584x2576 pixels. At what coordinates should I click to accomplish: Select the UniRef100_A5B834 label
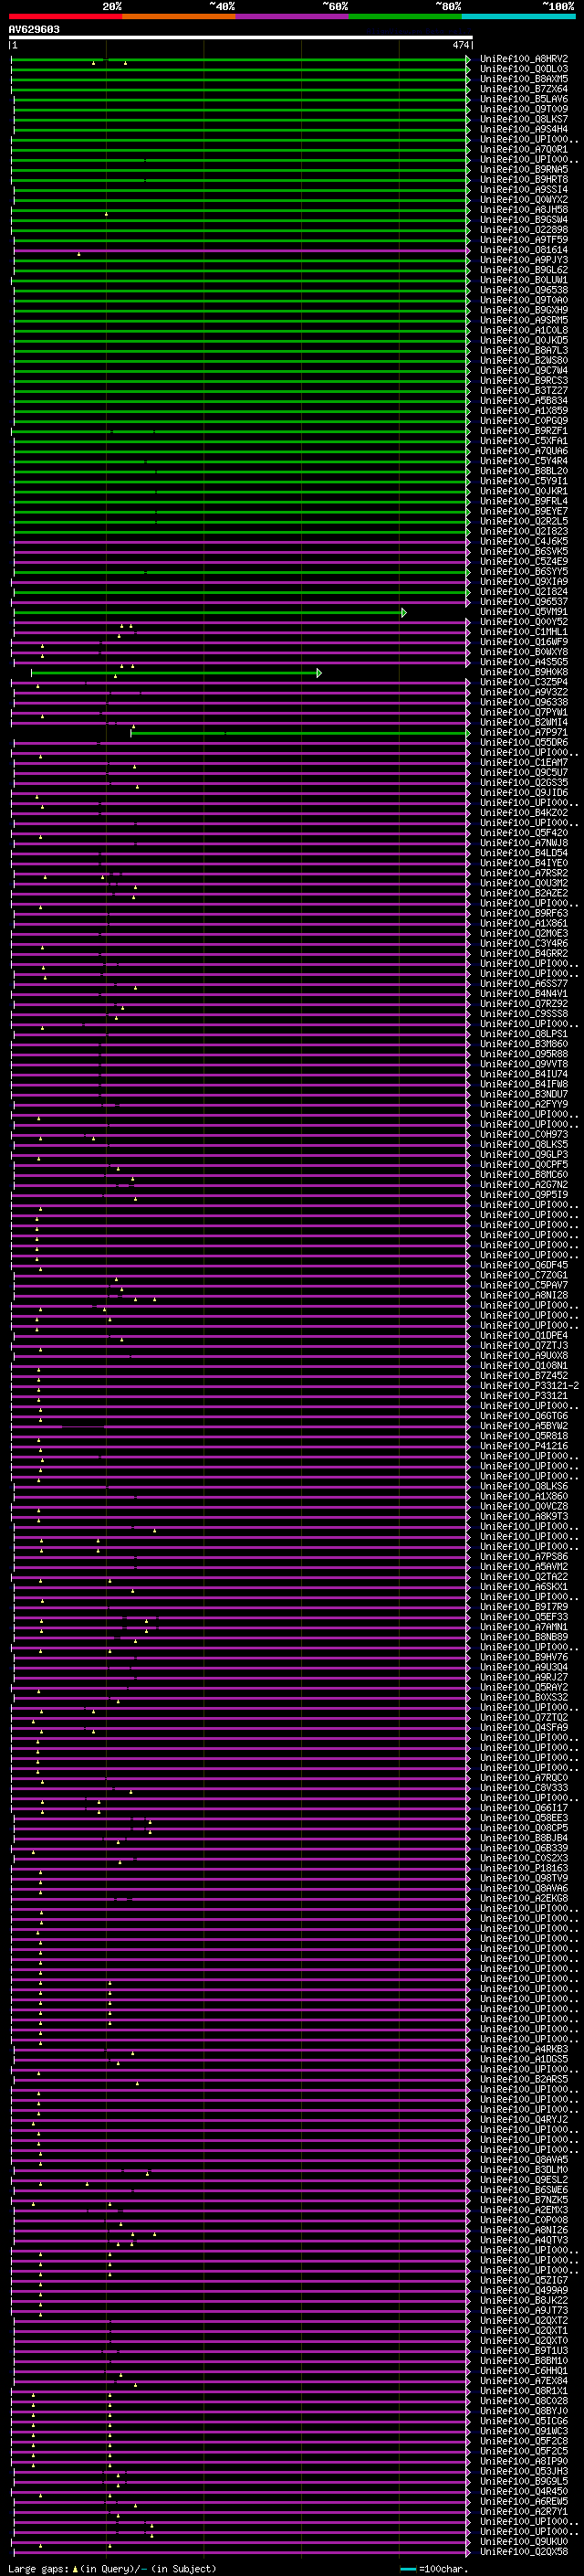click(524, 400)
